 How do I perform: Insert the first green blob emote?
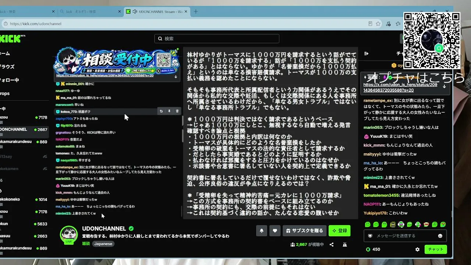tap(367, 225)
